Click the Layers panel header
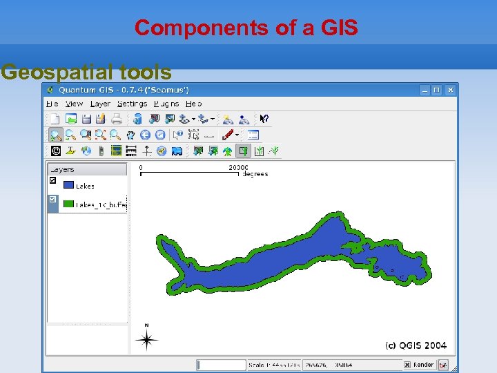The width and height of the screenshot is (497, 373). click(x=87, y=169)
